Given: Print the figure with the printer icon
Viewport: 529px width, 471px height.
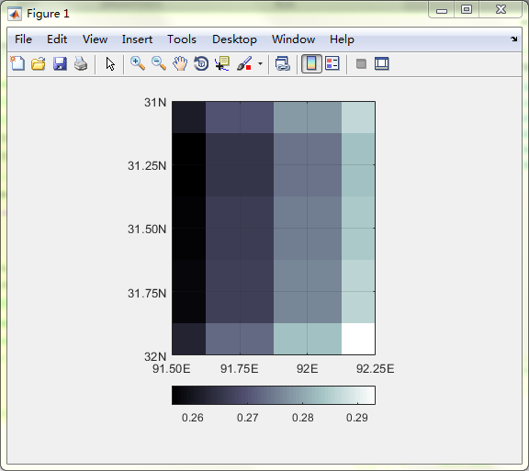Looking at the screenshot, I should pyautogui.click(x=81, y=63).
